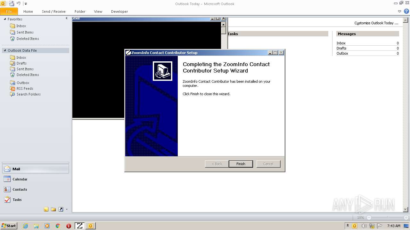
Task: Click the Send/Receive icon in the Quick Access toolbar
Action: pos(12,4)
